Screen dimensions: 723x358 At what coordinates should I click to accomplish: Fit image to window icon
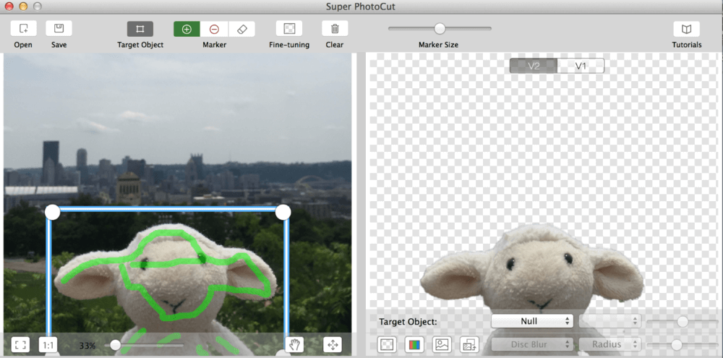tap(20, 345)
